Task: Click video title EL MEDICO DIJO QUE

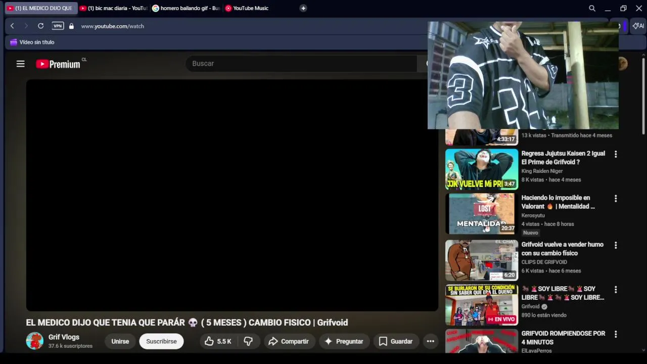Action: (x=187, y=323)
